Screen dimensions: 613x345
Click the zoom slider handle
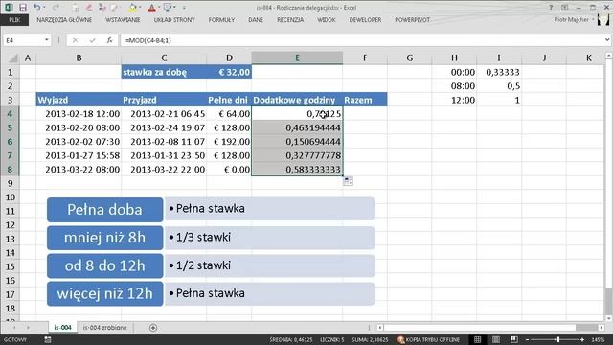(557, 339)
